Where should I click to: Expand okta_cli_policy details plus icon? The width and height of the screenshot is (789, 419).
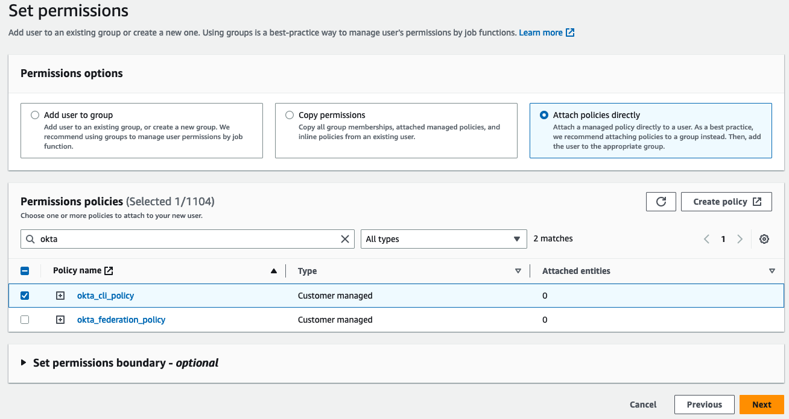pyautogui.click(x=60, y=296)
